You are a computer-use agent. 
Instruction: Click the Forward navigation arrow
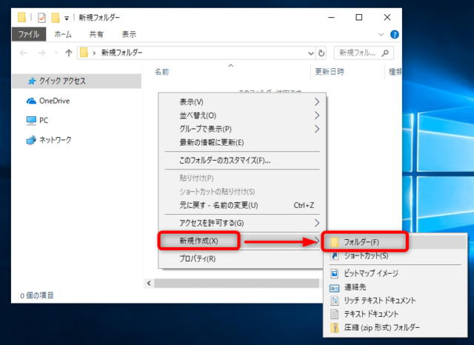click(x=41, y=53)
